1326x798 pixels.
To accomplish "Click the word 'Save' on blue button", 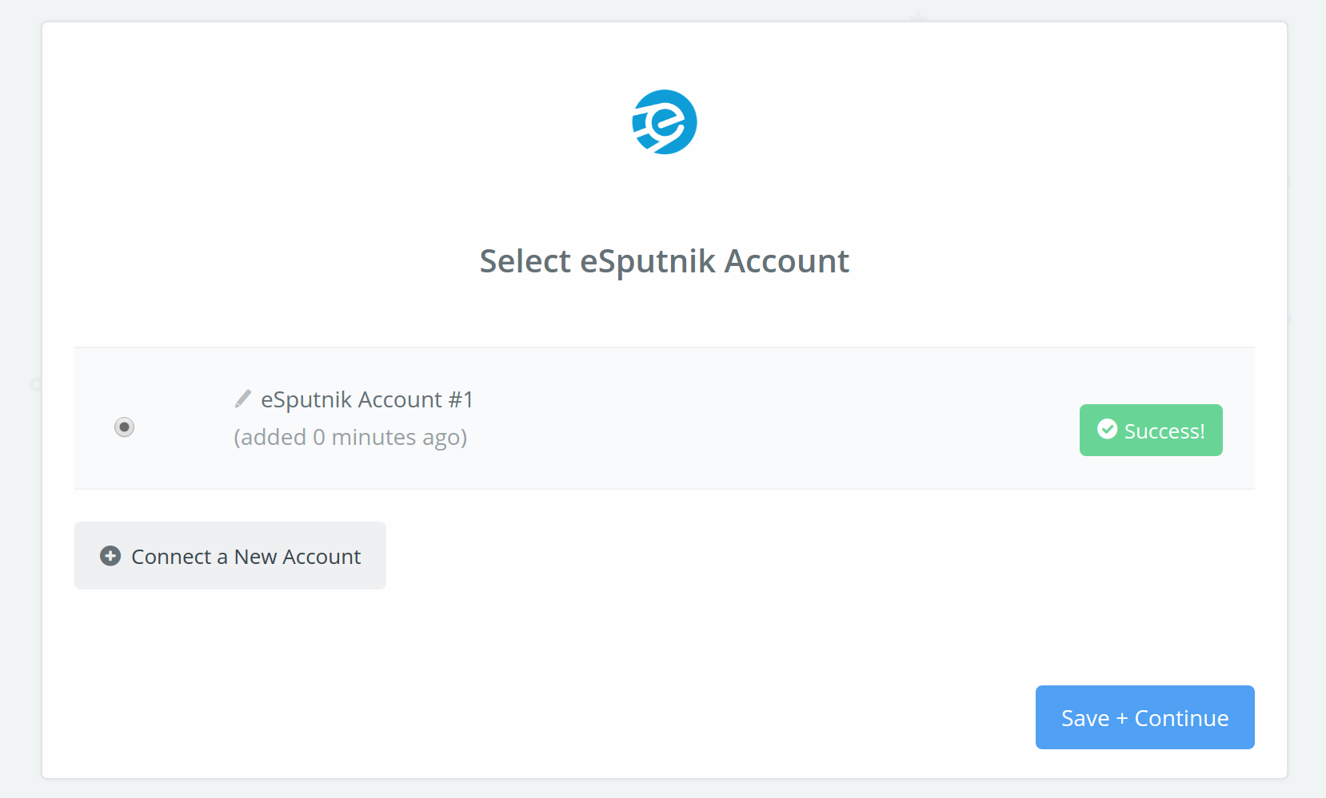I will pos(1085,718).
